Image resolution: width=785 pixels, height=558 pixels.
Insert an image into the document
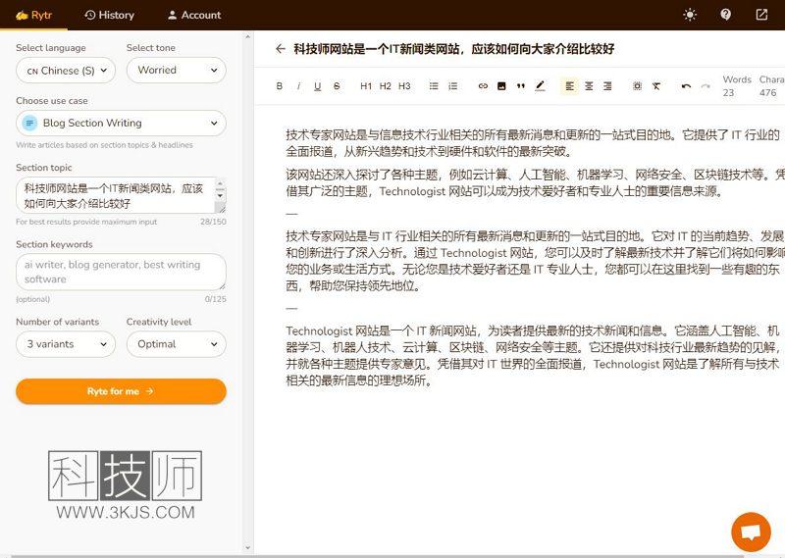pyautogui.click(x=501, y=86)
